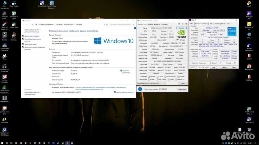Open the PotPlayer 64 bit desktop shortcut

(x=249, y=26)
